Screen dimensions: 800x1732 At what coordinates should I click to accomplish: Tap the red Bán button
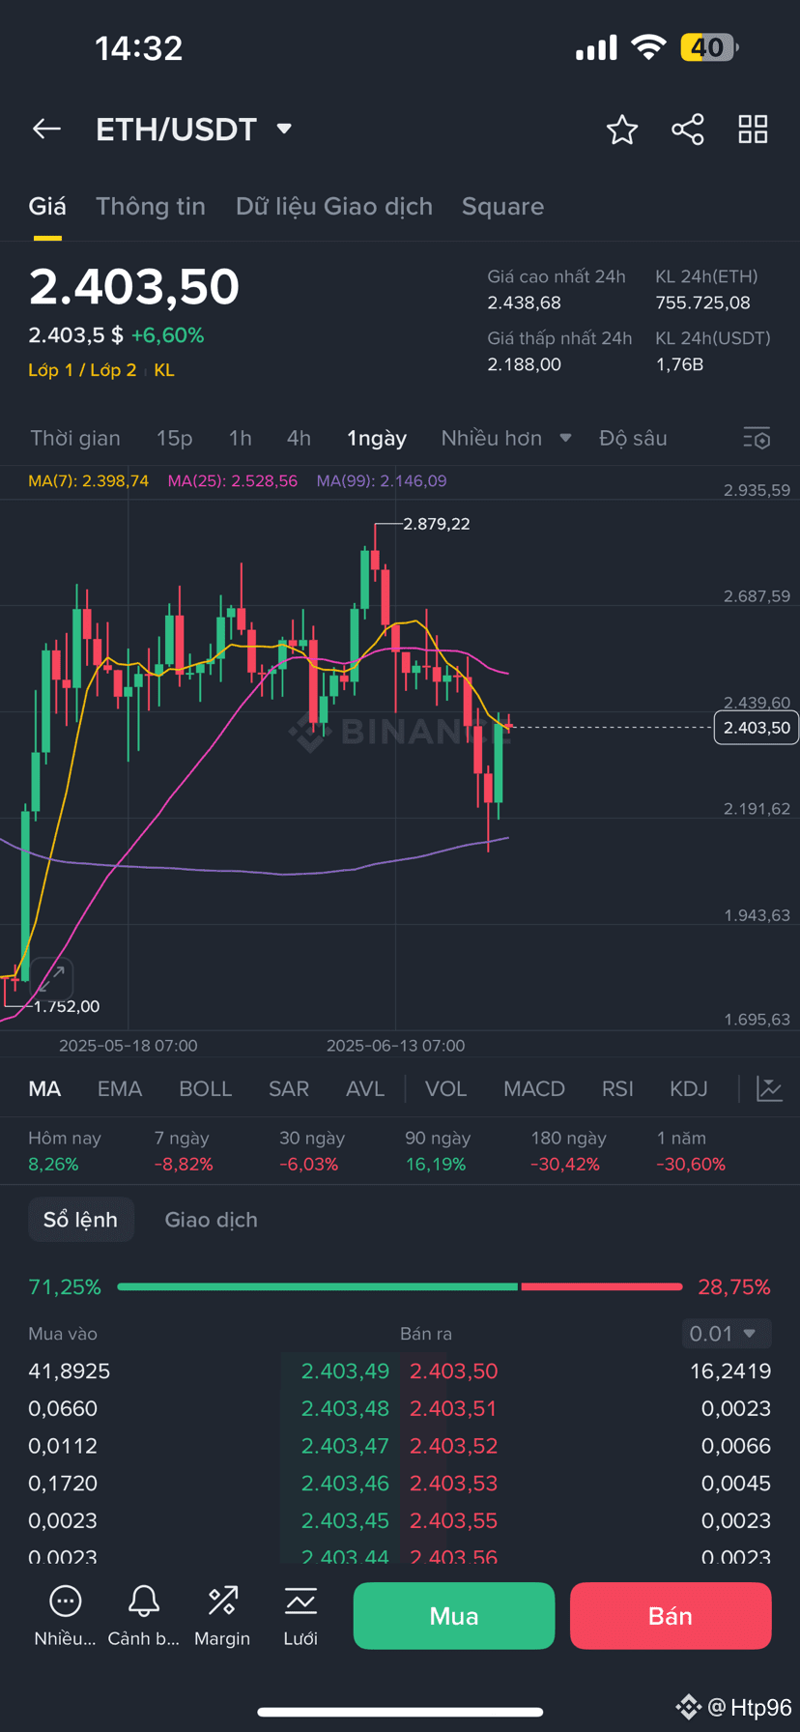point(671,1615)
